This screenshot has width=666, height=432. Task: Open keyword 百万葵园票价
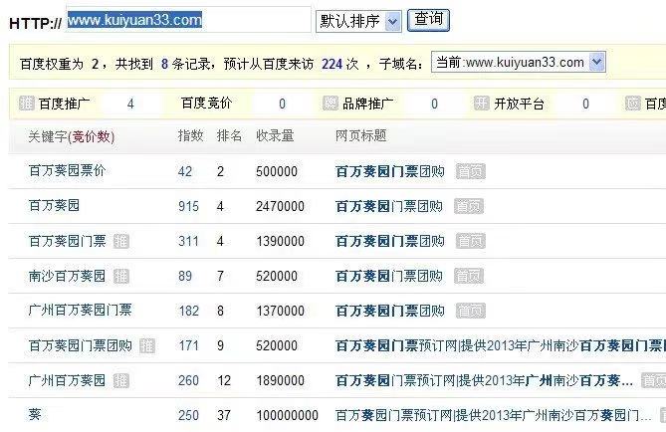tap(67, 171)
